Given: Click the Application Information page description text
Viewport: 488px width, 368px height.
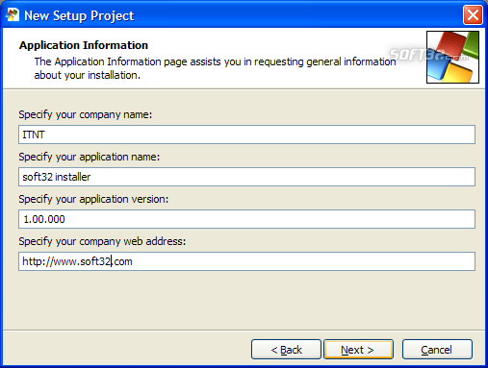Looking at the screenshot, I should tap(215, 68).
